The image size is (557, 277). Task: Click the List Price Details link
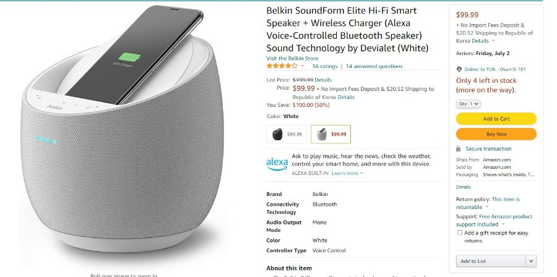pos(323,80)
